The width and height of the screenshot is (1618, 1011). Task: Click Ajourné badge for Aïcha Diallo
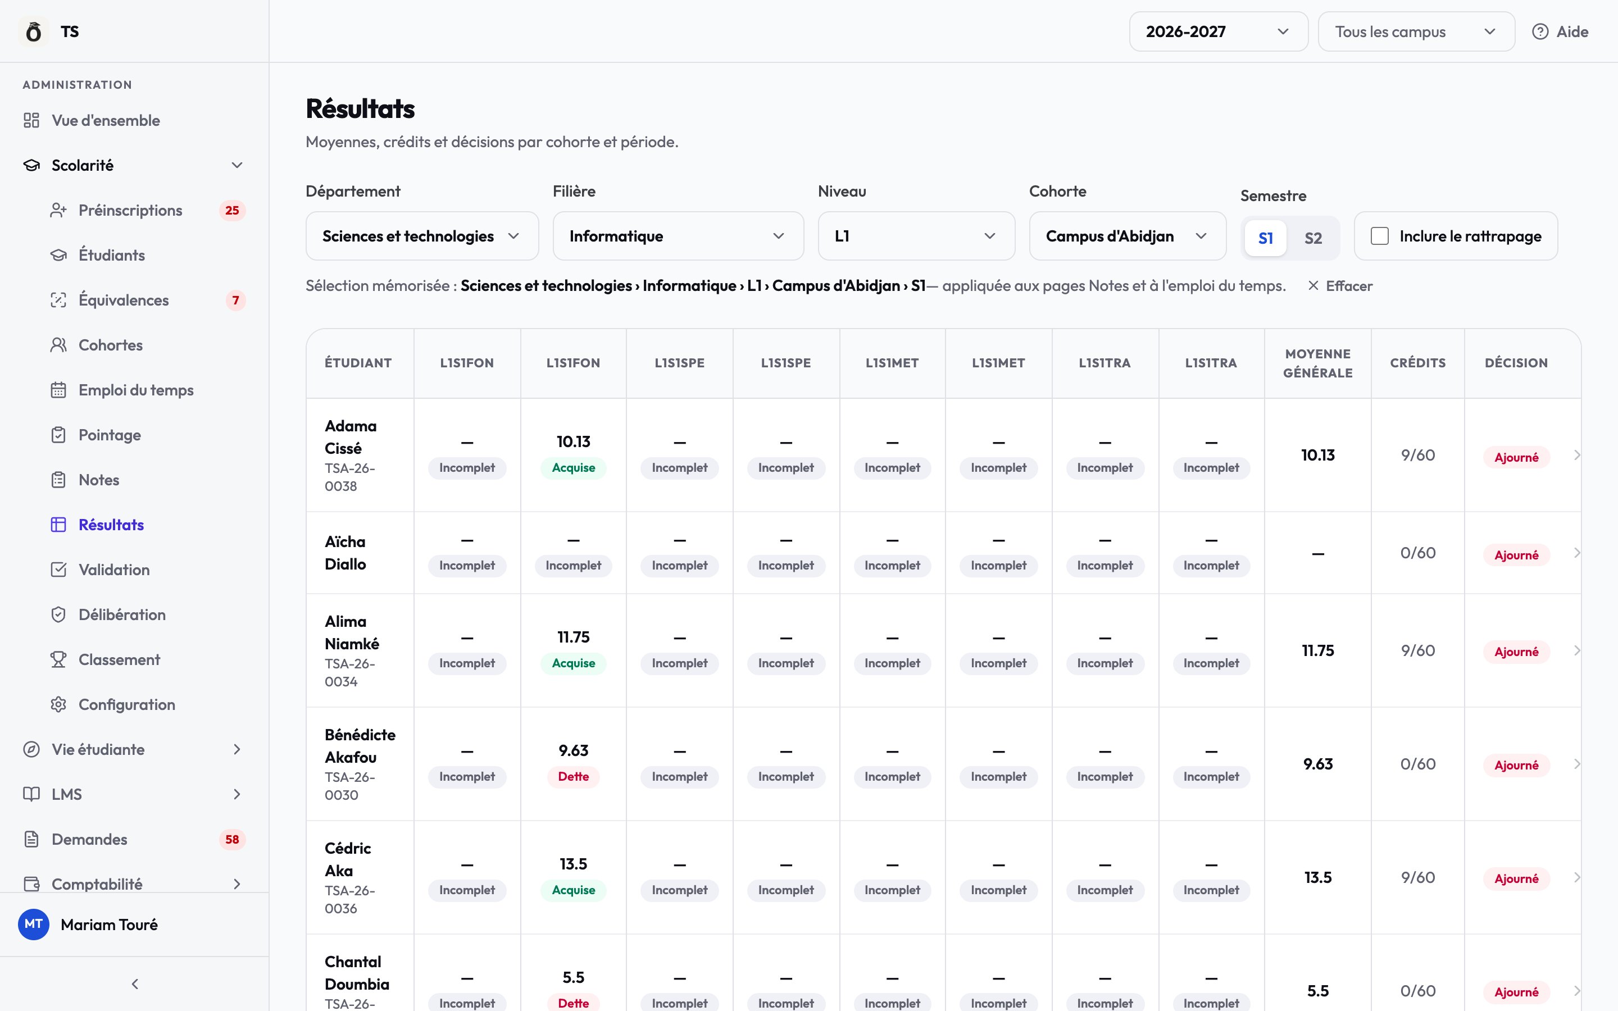click(1516, 555)
